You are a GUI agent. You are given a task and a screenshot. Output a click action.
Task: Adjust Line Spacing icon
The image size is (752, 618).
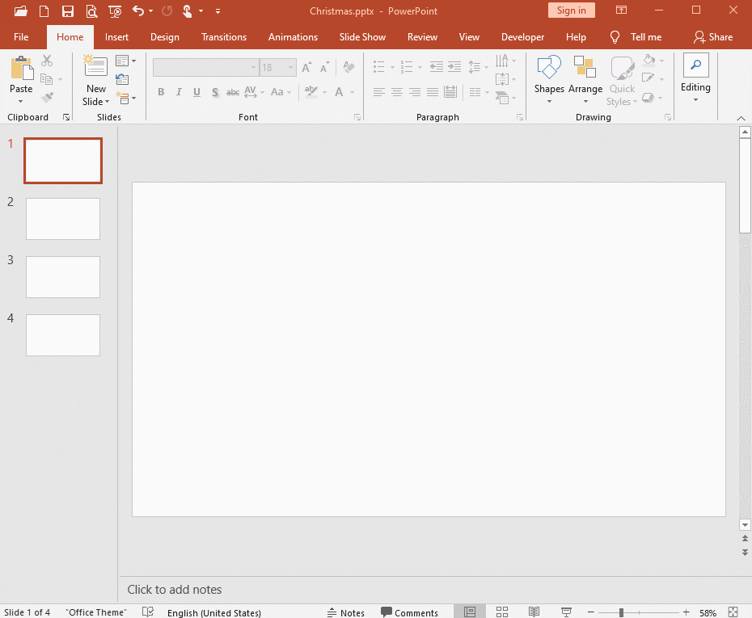[475, 66]
